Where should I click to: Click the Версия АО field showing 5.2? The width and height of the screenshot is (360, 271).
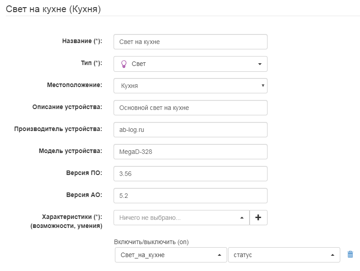pos(190,195)
